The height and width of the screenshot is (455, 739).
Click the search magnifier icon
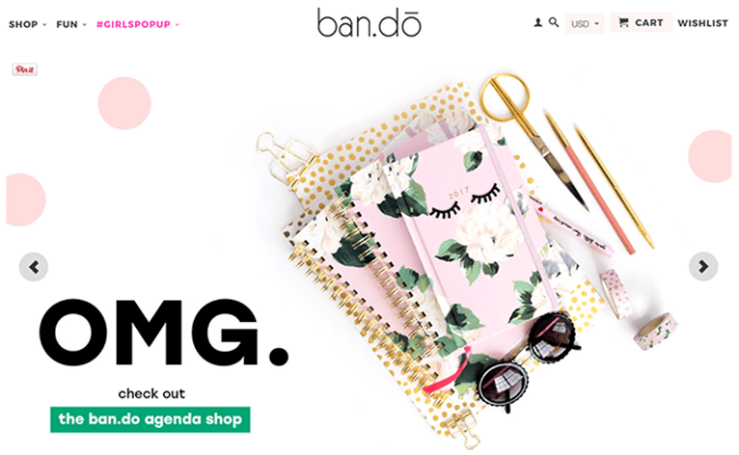point(554,22)
